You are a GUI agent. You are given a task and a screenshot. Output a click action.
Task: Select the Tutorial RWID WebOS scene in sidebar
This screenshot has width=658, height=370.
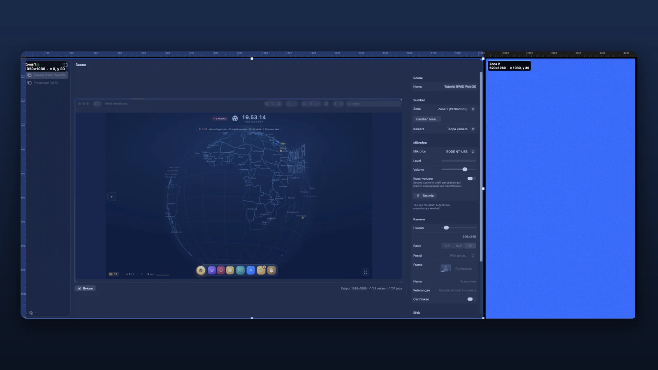[47, 75]
